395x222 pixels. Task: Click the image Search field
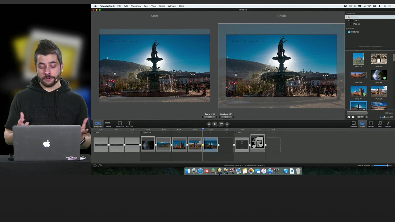pyautogui.click(x=357, y=113)
